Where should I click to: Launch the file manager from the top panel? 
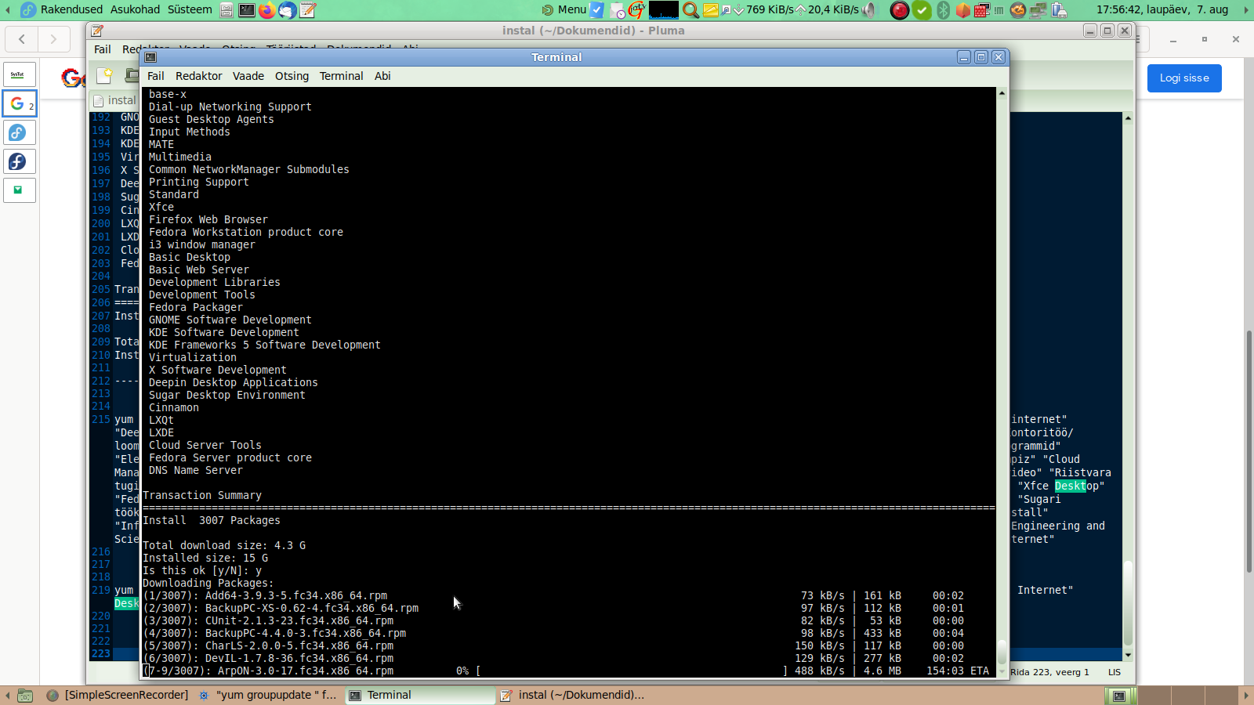click(227, 9)
